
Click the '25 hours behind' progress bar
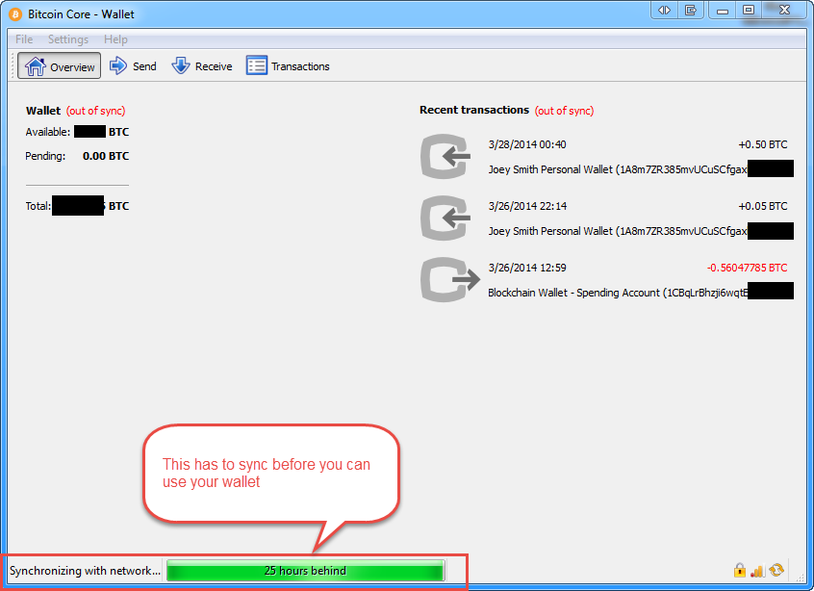306,570
